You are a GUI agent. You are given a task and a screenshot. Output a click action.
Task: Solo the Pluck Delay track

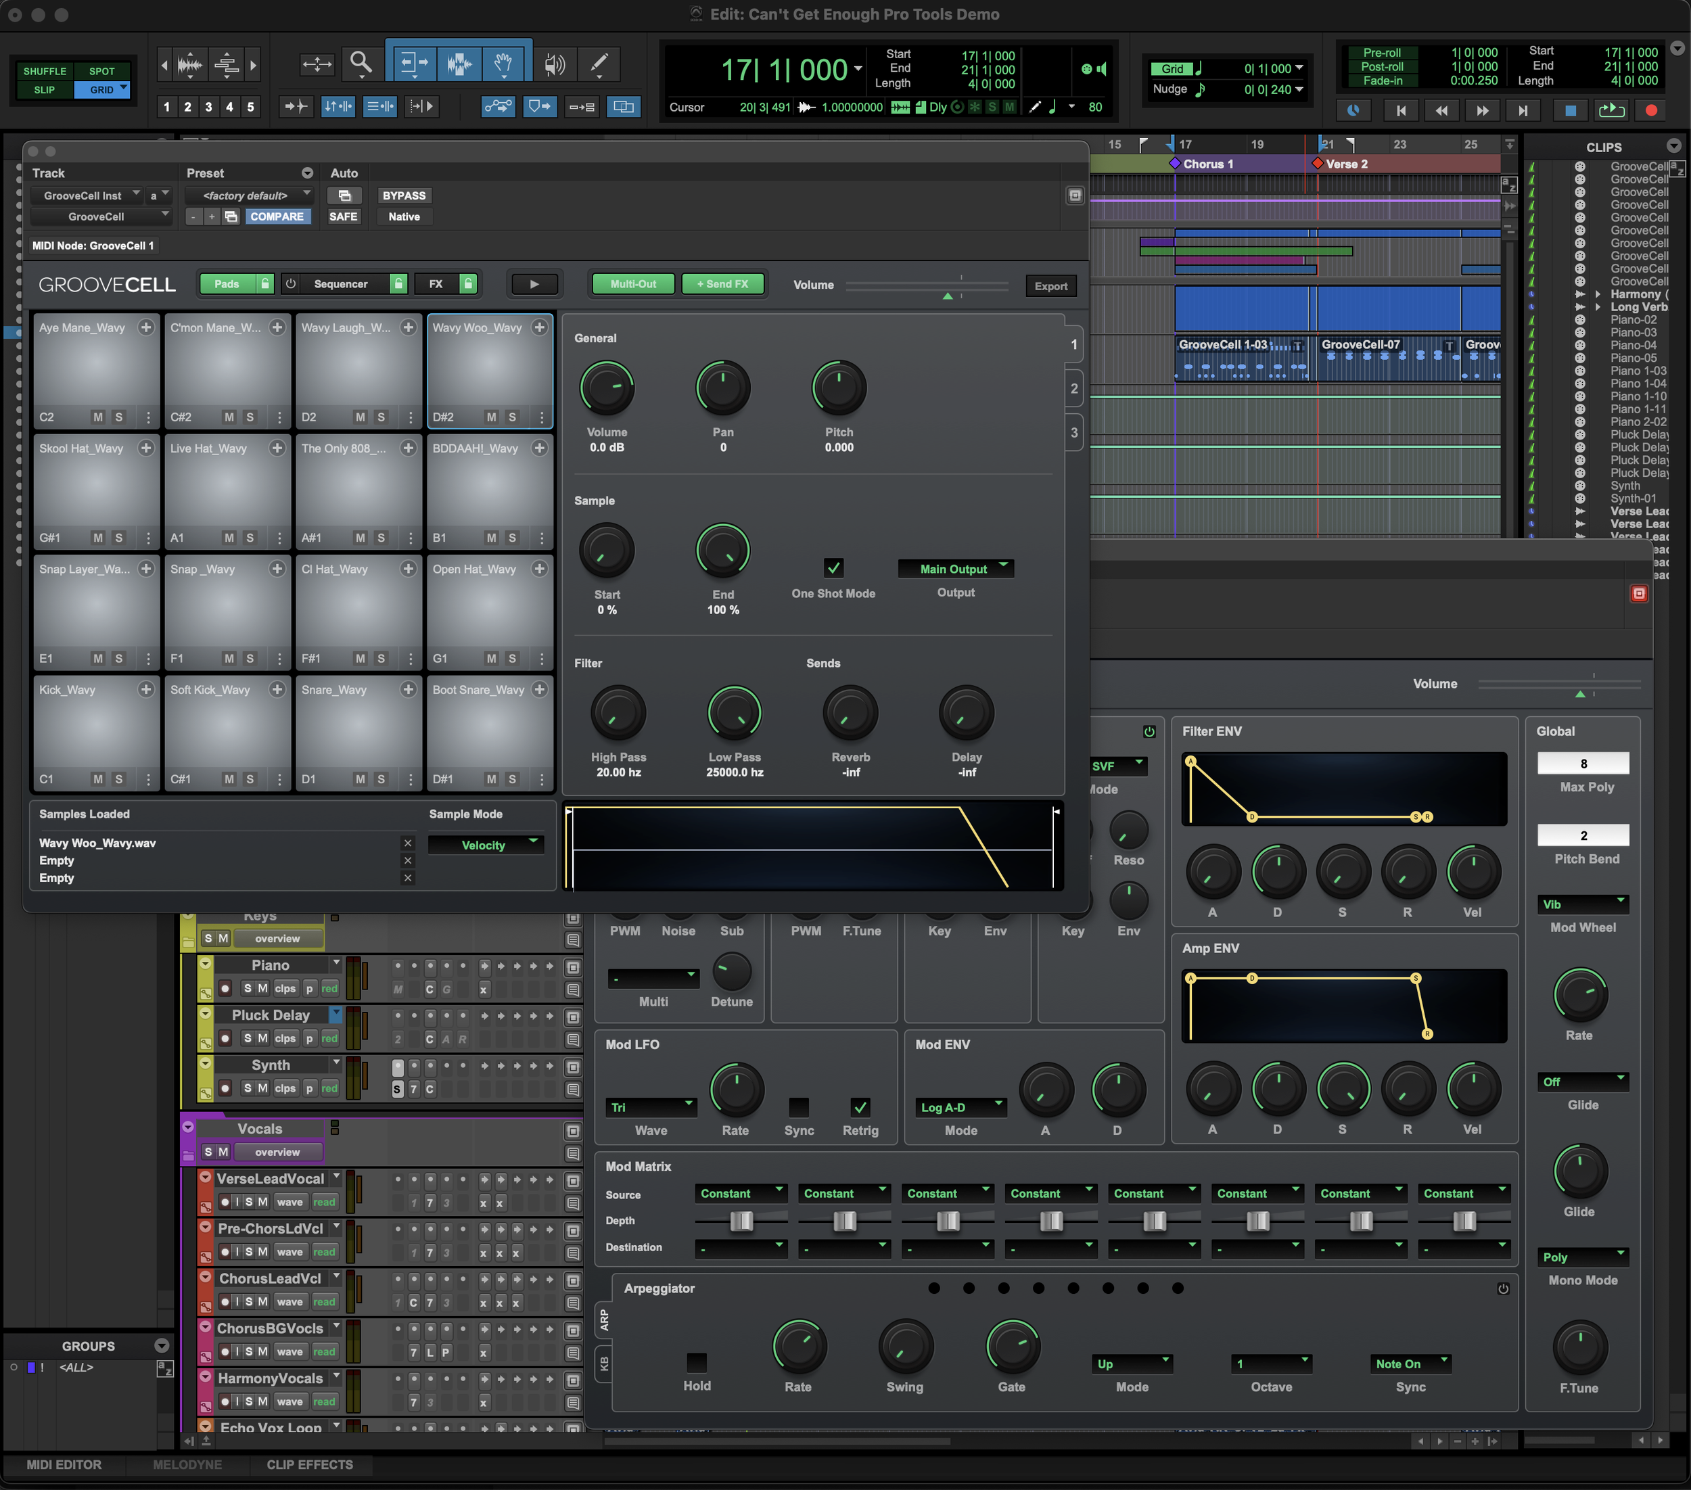[246, 1038]
